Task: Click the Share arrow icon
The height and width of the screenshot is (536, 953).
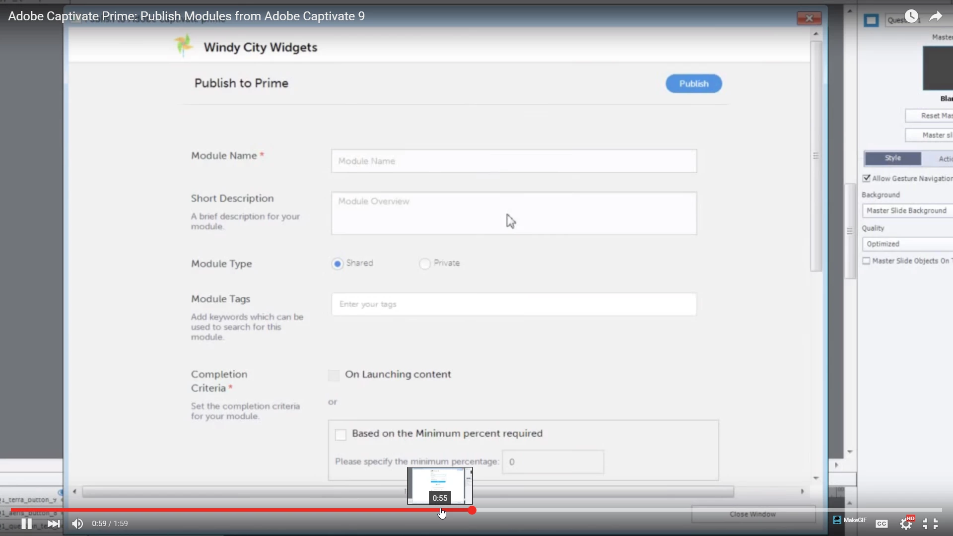Action: click(x=936, y=16)
